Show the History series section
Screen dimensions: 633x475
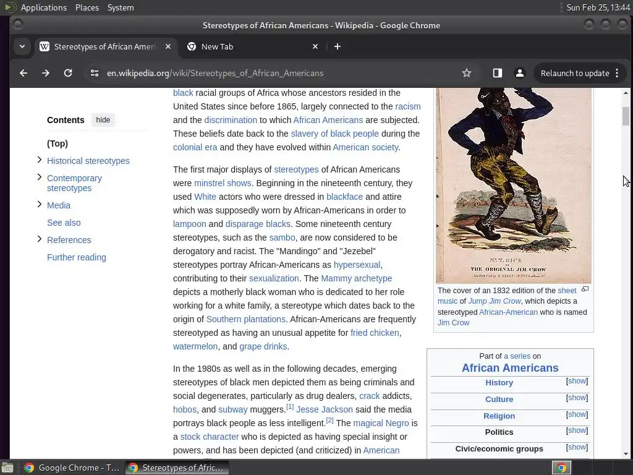pyautogui.click(x=577, y=381)
